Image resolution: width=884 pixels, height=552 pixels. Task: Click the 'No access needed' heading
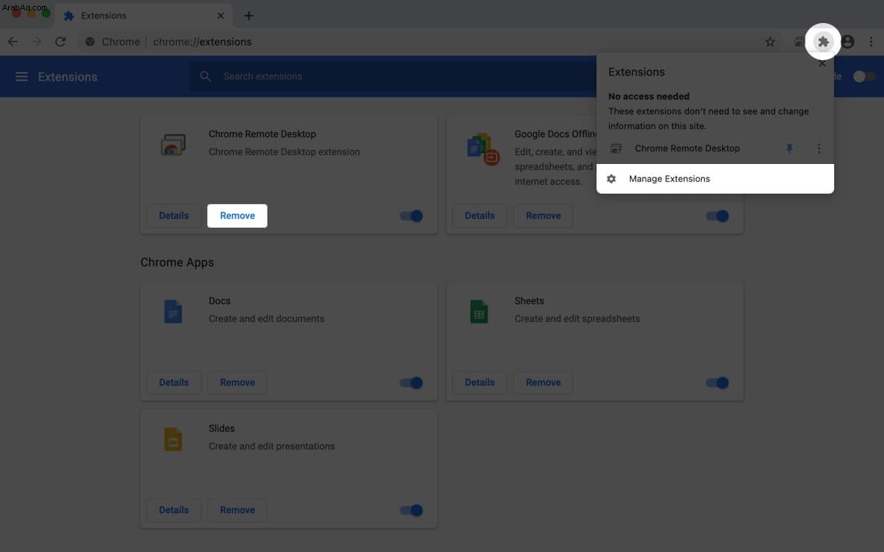649,96
